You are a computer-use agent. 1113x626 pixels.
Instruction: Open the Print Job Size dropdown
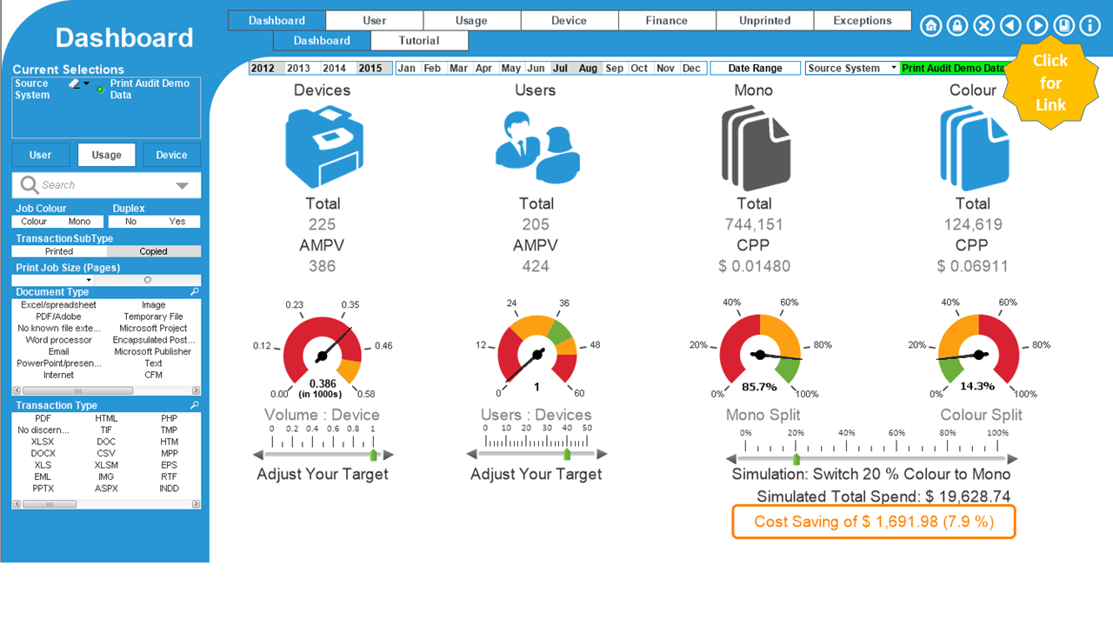pyautogui.click(x=89, y=280)
